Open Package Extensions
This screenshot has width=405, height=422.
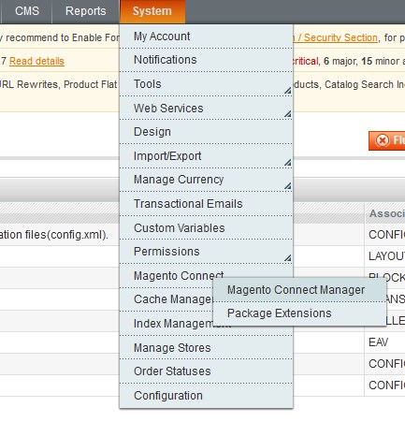click(299, 313)
